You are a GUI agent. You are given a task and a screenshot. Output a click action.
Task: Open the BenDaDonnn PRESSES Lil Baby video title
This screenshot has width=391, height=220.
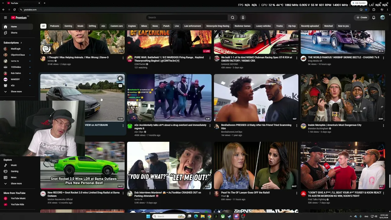pyautogui.click(x=256, y=127)
